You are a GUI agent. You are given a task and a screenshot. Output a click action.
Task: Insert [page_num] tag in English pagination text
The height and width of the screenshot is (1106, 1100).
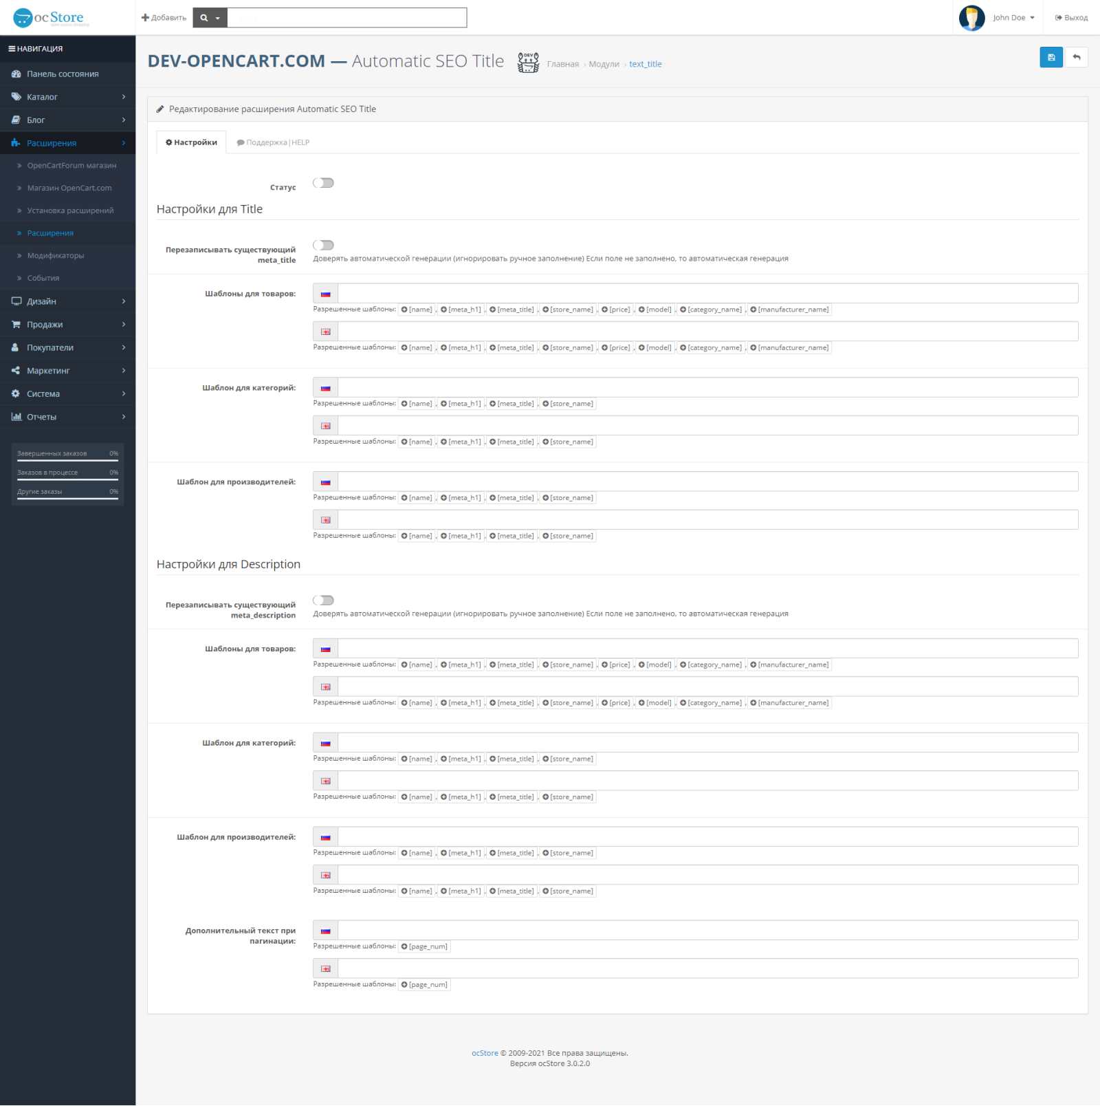(424, 985)
